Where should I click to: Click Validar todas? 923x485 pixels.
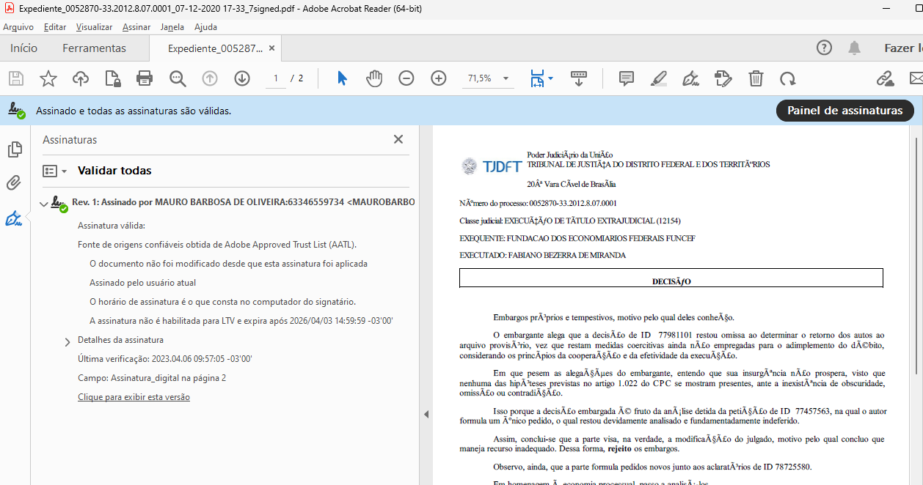(114, 171)
